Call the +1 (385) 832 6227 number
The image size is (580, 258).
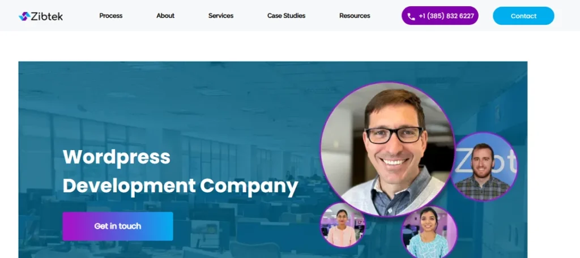440,16
